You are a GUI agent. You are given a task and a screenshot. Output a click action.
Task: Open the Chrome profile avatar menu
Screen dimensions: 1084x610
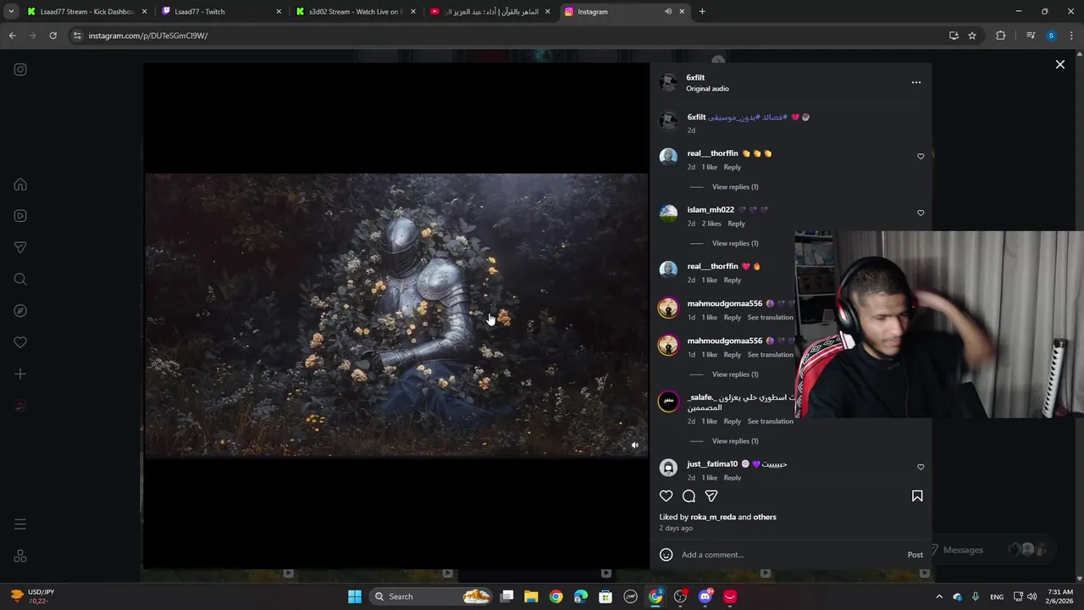point(1051,36)
